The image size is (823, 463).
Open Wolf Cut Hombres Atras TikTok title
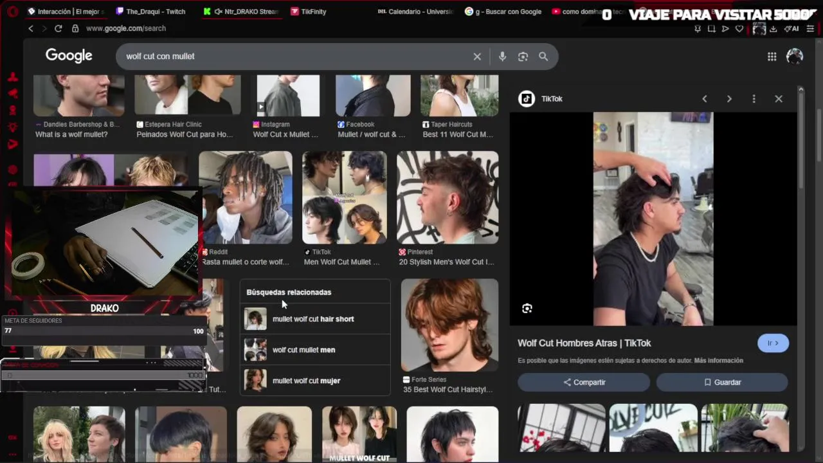tap(584, 343)
